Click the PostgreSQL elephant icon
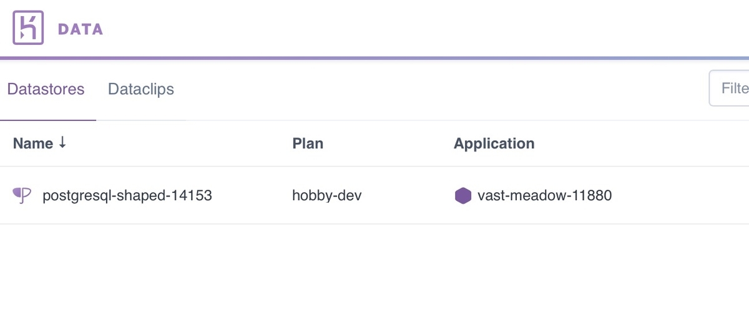 [22, 196]
